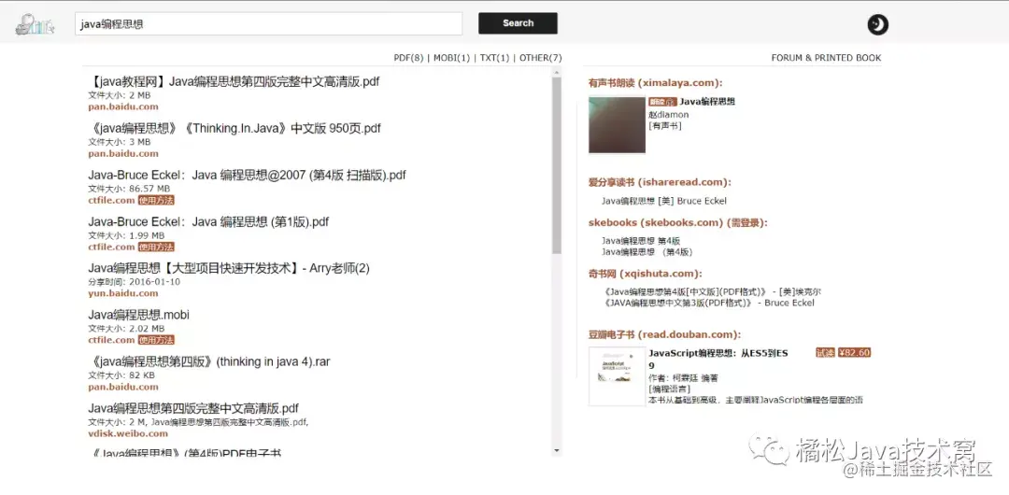This screenshot has width=1009, height=495.
Task: Click the scrollbar down arrow
Action: [x=557, y=450]
